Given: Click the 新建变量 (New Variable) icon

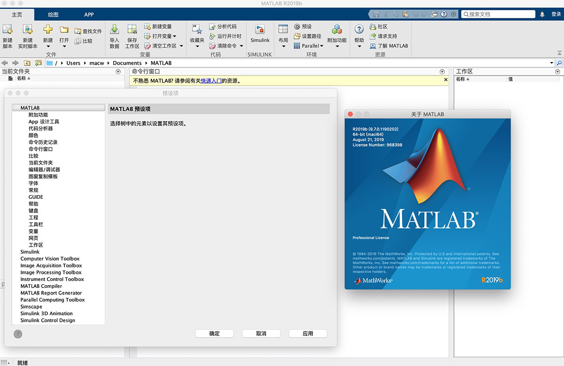Looking at the screenshot, I should pyautogui.click(x=147, y=27).
